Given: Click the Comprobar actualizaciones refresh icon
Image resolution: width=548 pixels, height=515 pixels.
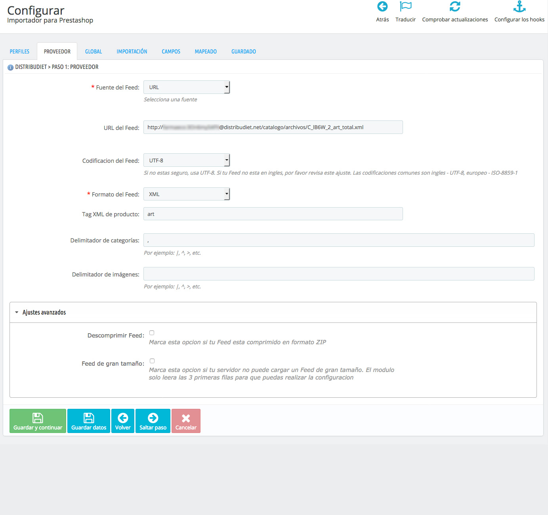Looking at the screenshot, I should pos(455,7).
